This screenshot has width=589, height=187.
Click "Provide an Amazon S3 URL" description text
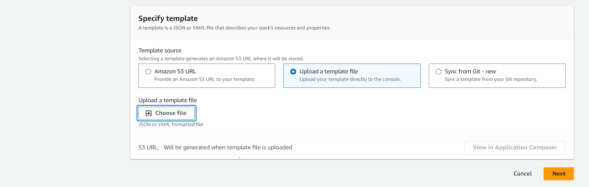click(x=205, y=79)
